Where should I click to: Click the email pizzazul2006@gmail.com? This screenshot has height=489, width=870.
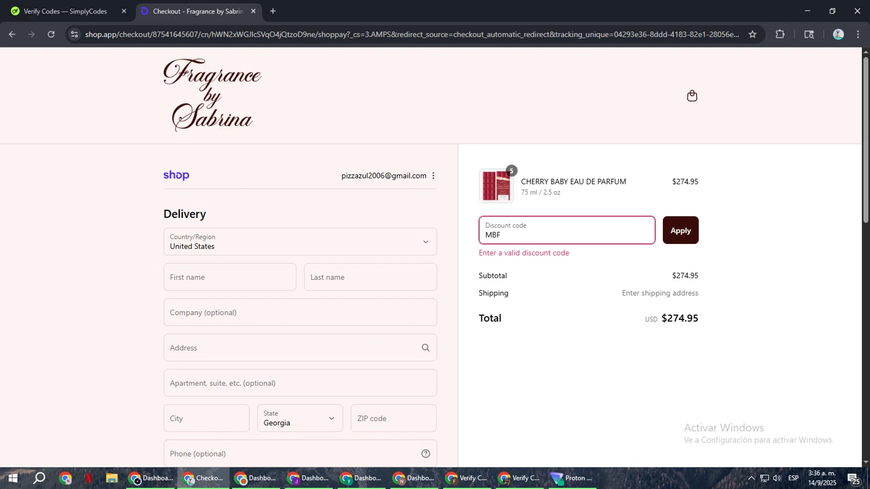coord(383,176)
